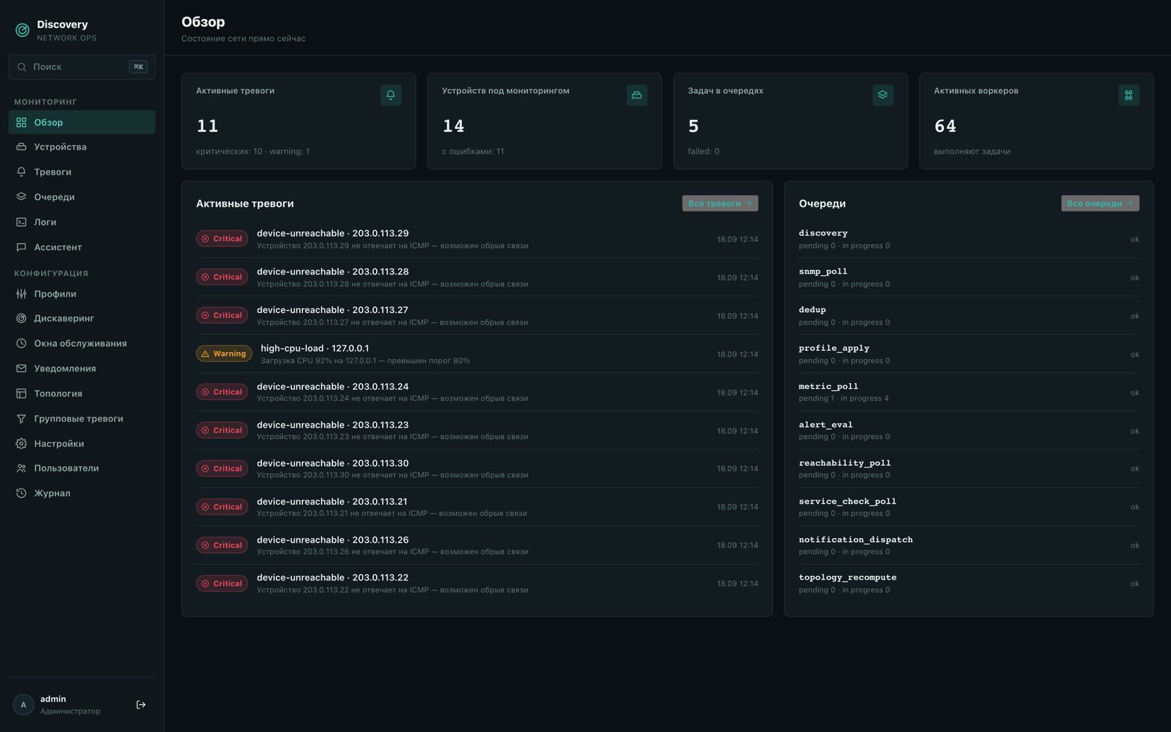Click the value 64 on Активных воркеров card
This screenshot has width=1171, height=732.
[945, 126]
